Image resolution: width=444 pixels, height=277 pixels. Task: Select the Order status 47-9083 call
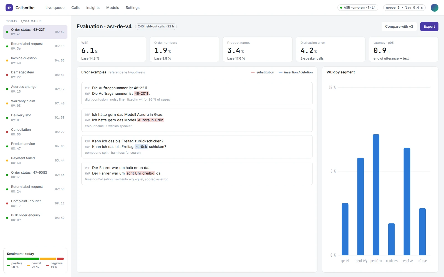pyautogui.click(x=35, y=175)
